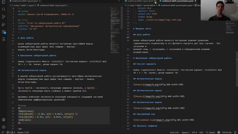238x134 pixels.
Task: Click 'lab05' in left editor breadcrumb
Action: [24, 5]
